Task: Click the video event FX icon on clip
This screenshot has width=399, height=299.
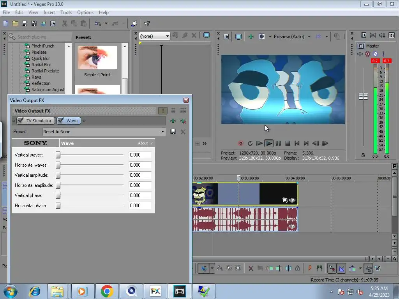Action: (x=292, y=200)
